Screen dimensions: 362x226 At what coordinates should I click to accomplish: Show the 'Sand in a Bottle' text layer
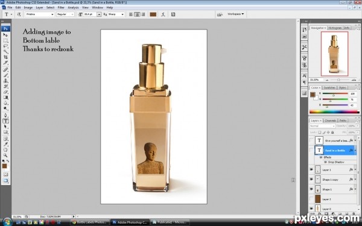pyautogui.click(x=311, y=150)
